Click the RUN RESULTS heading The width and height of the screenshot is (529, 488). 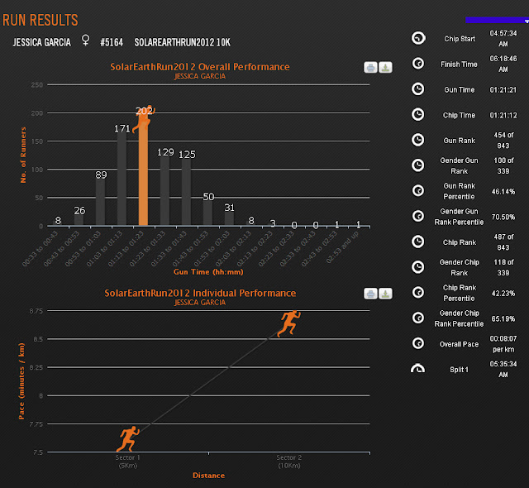pyautogui.click(x=41, y=20)
